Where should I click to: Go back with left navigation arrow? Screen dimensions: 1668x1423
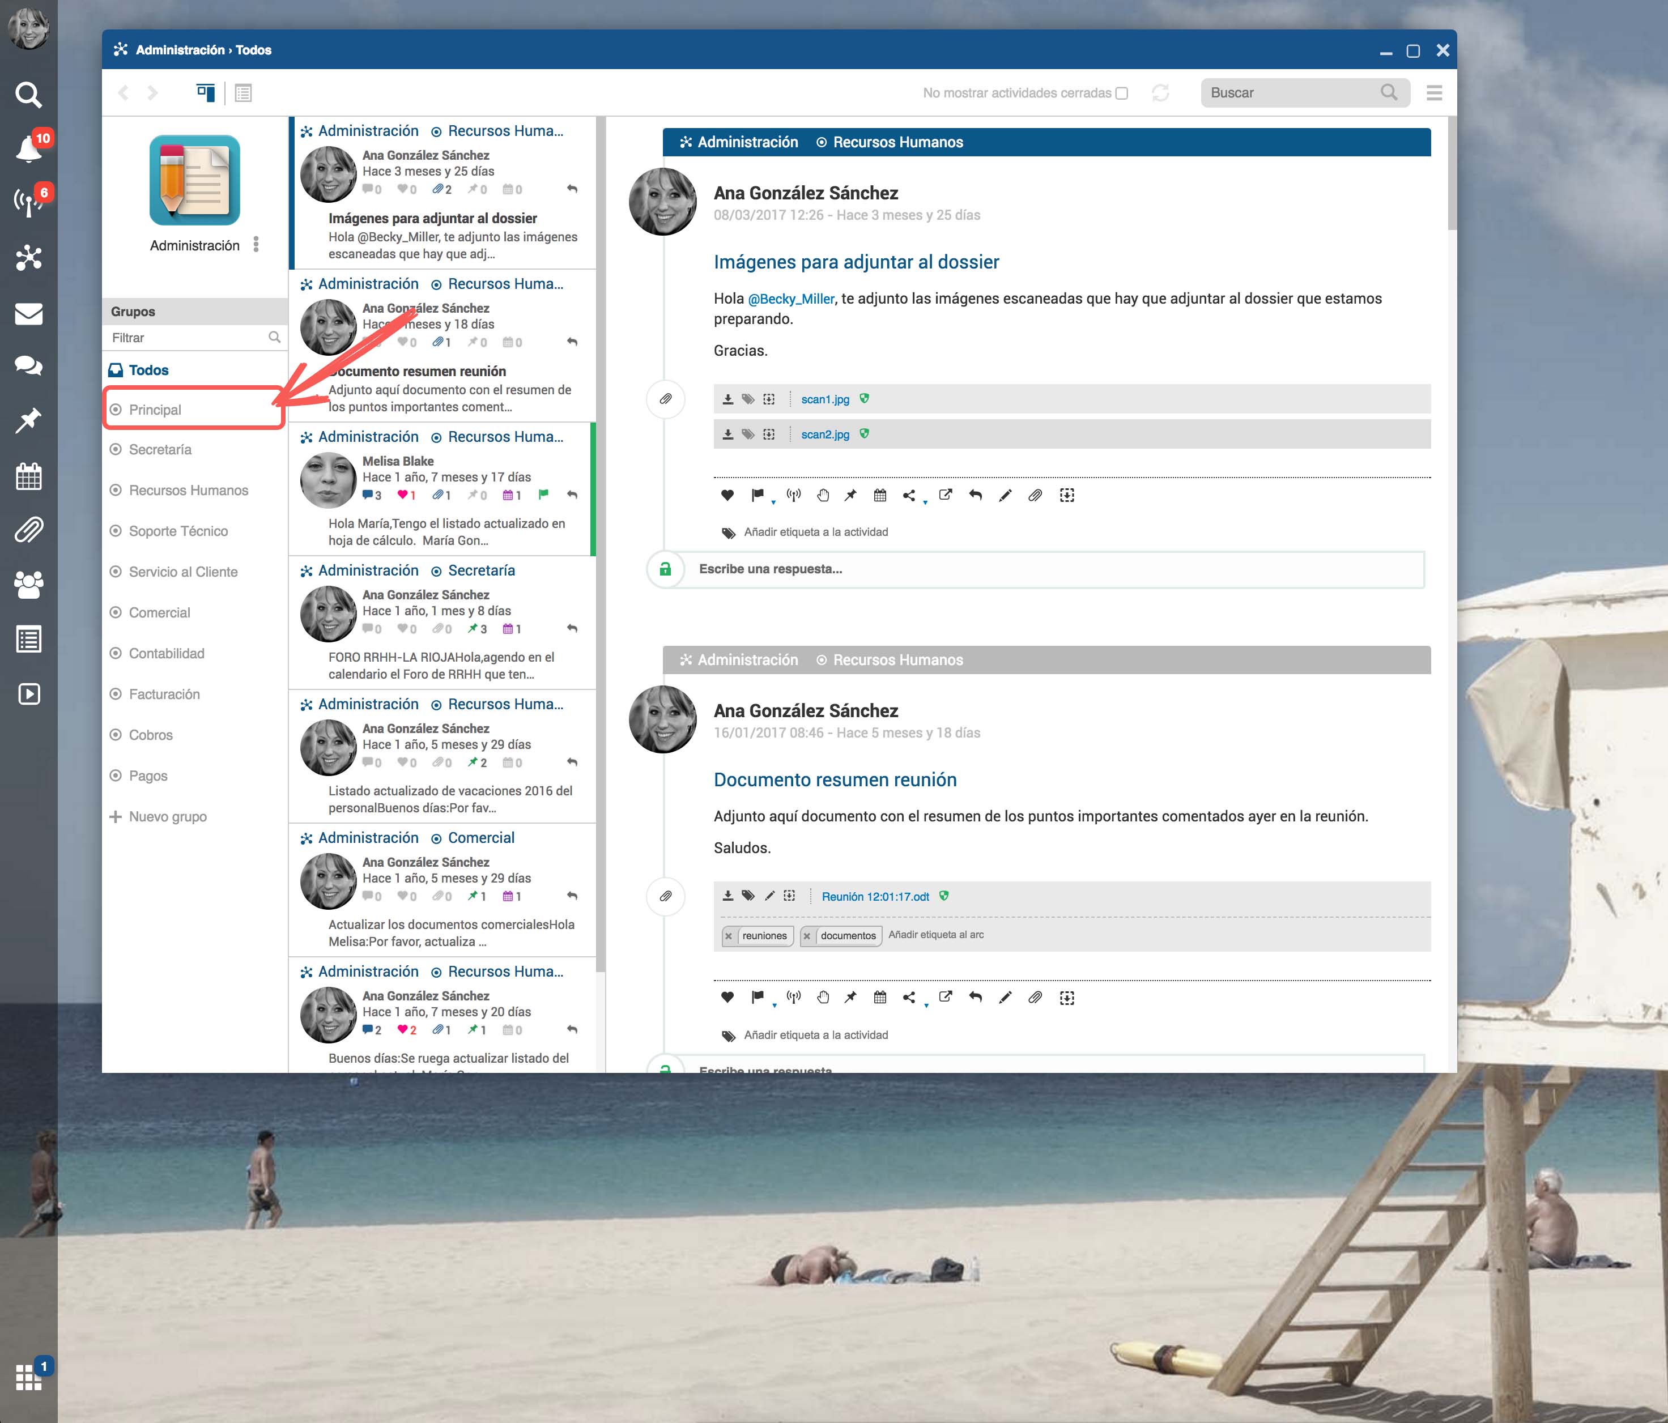click(124, 93)
